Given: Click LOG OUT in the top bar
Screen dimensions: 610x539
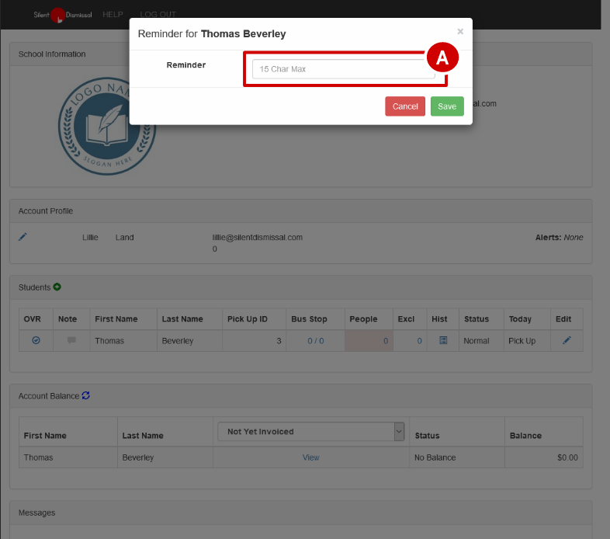Looking at the screenshot, I should click(158, 15).
